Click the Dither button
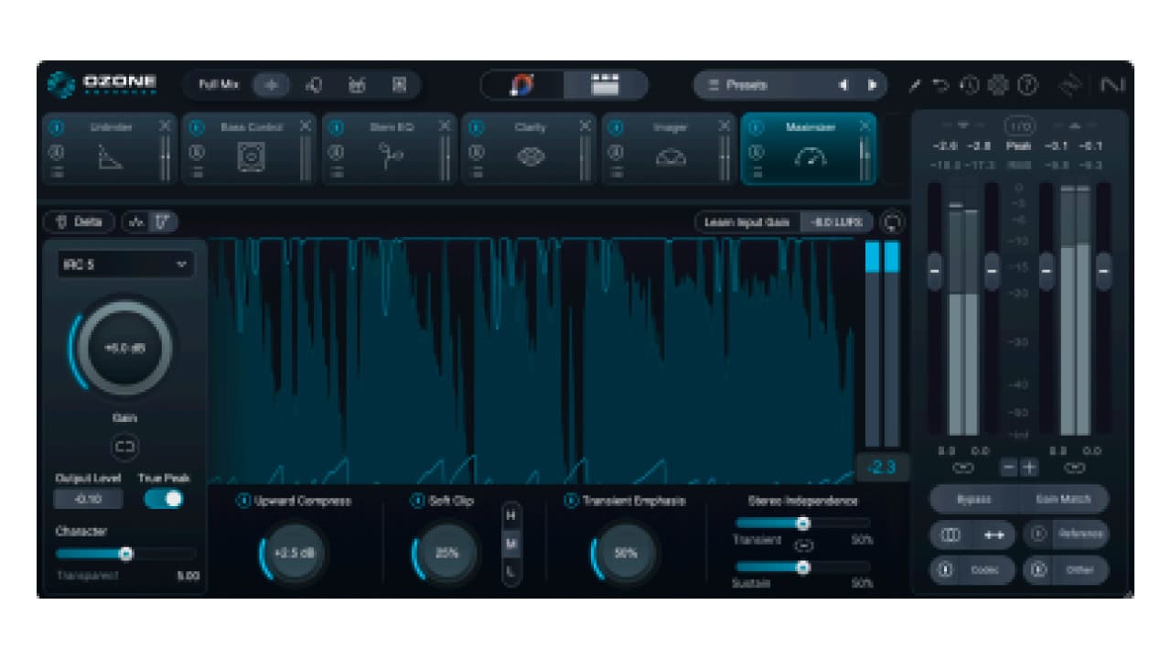The height and width of the screenshot is (659, 1171). [1067, 569]
